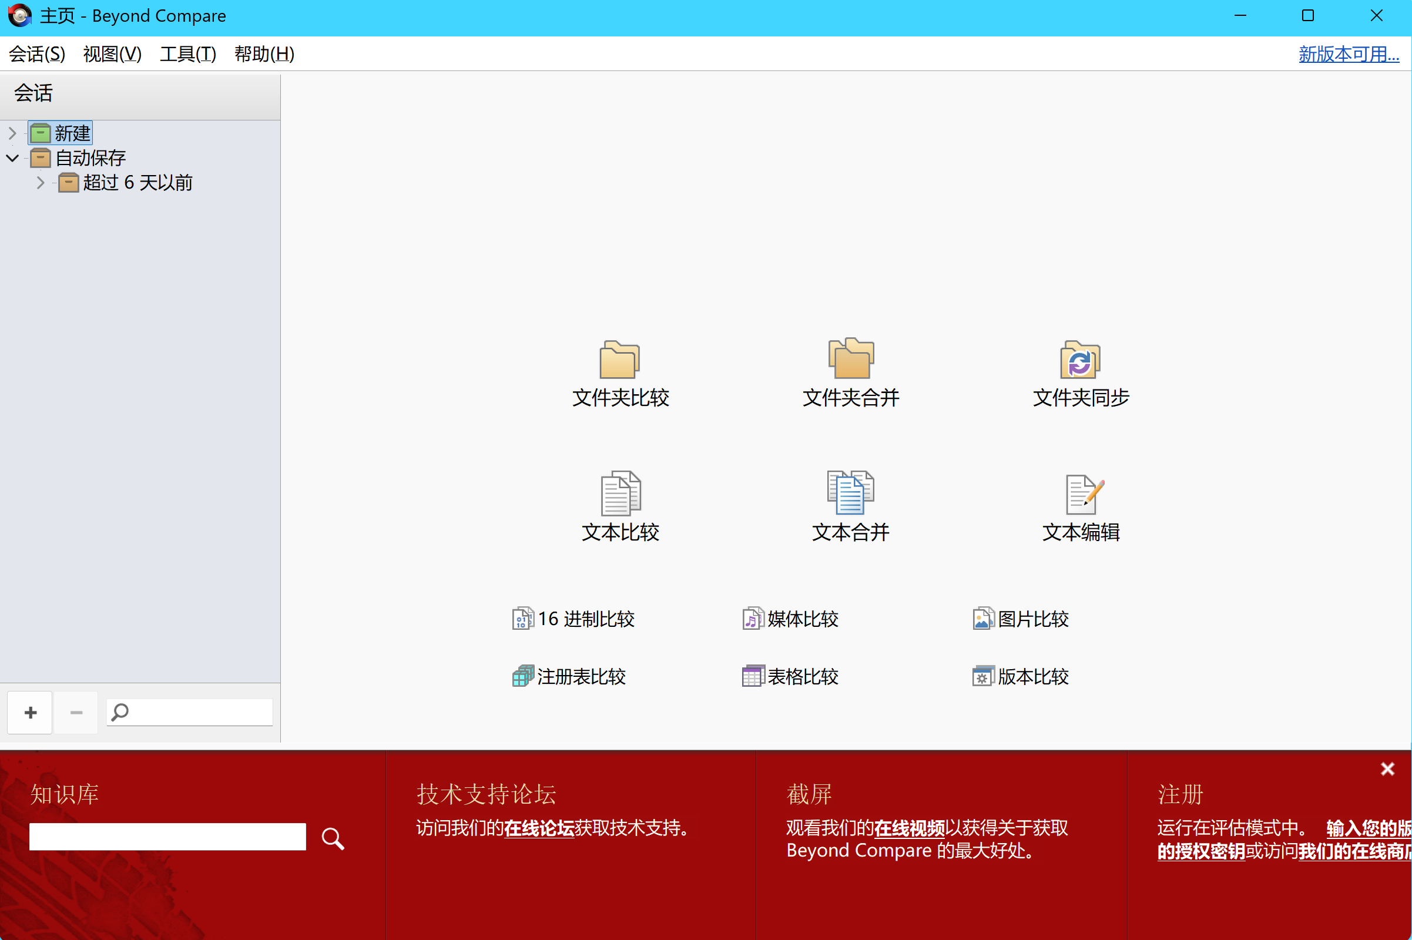Launch Text Merge (文本合并) session
The image size is (1412, 940).
click(850, 494)
